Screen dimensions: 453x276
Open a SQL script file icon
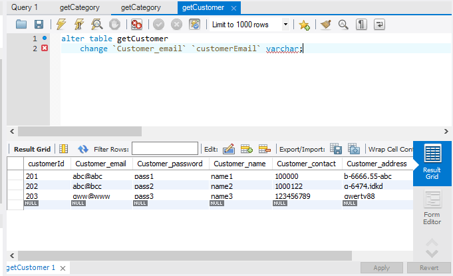21,25
